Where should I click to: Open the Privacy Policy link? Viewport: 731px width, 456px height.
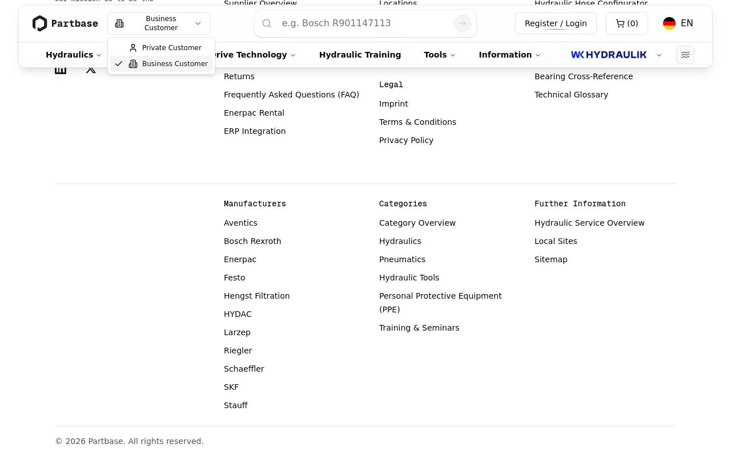pos(406,140)
